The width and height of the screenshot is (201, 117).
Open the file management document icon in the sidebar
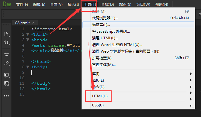point(6,34)
